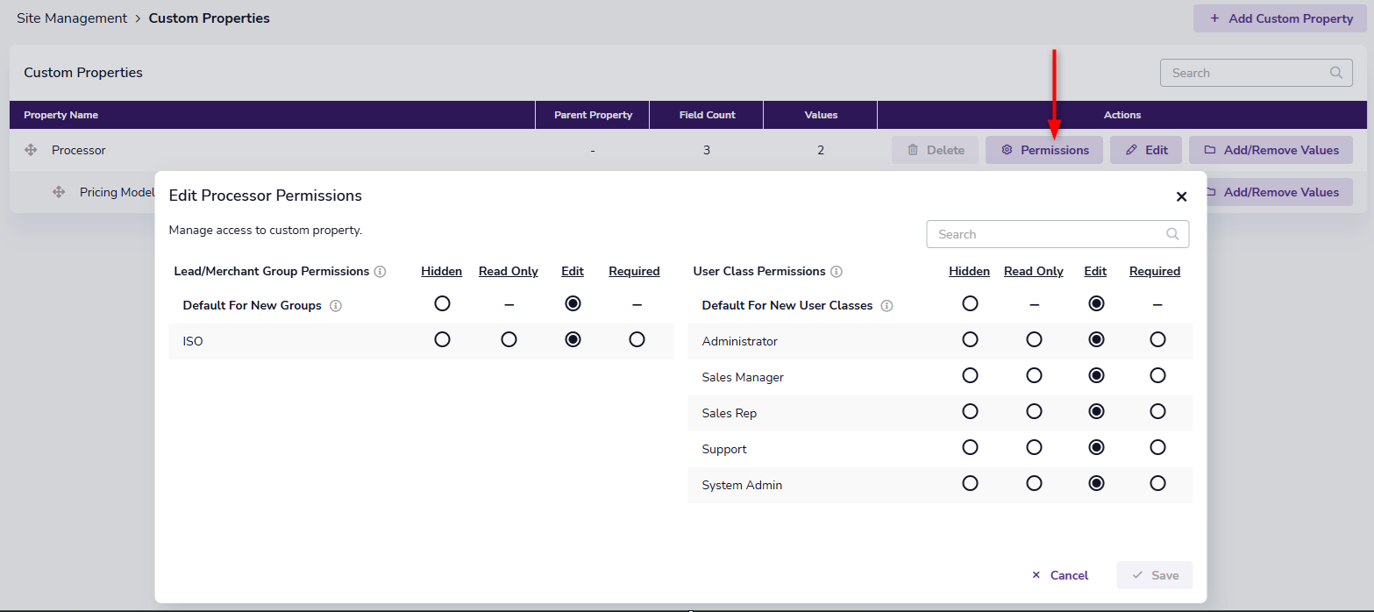Set Support user class to Hidden
The height and width of the screenshot is (612, 1374).
coord(970,447)
